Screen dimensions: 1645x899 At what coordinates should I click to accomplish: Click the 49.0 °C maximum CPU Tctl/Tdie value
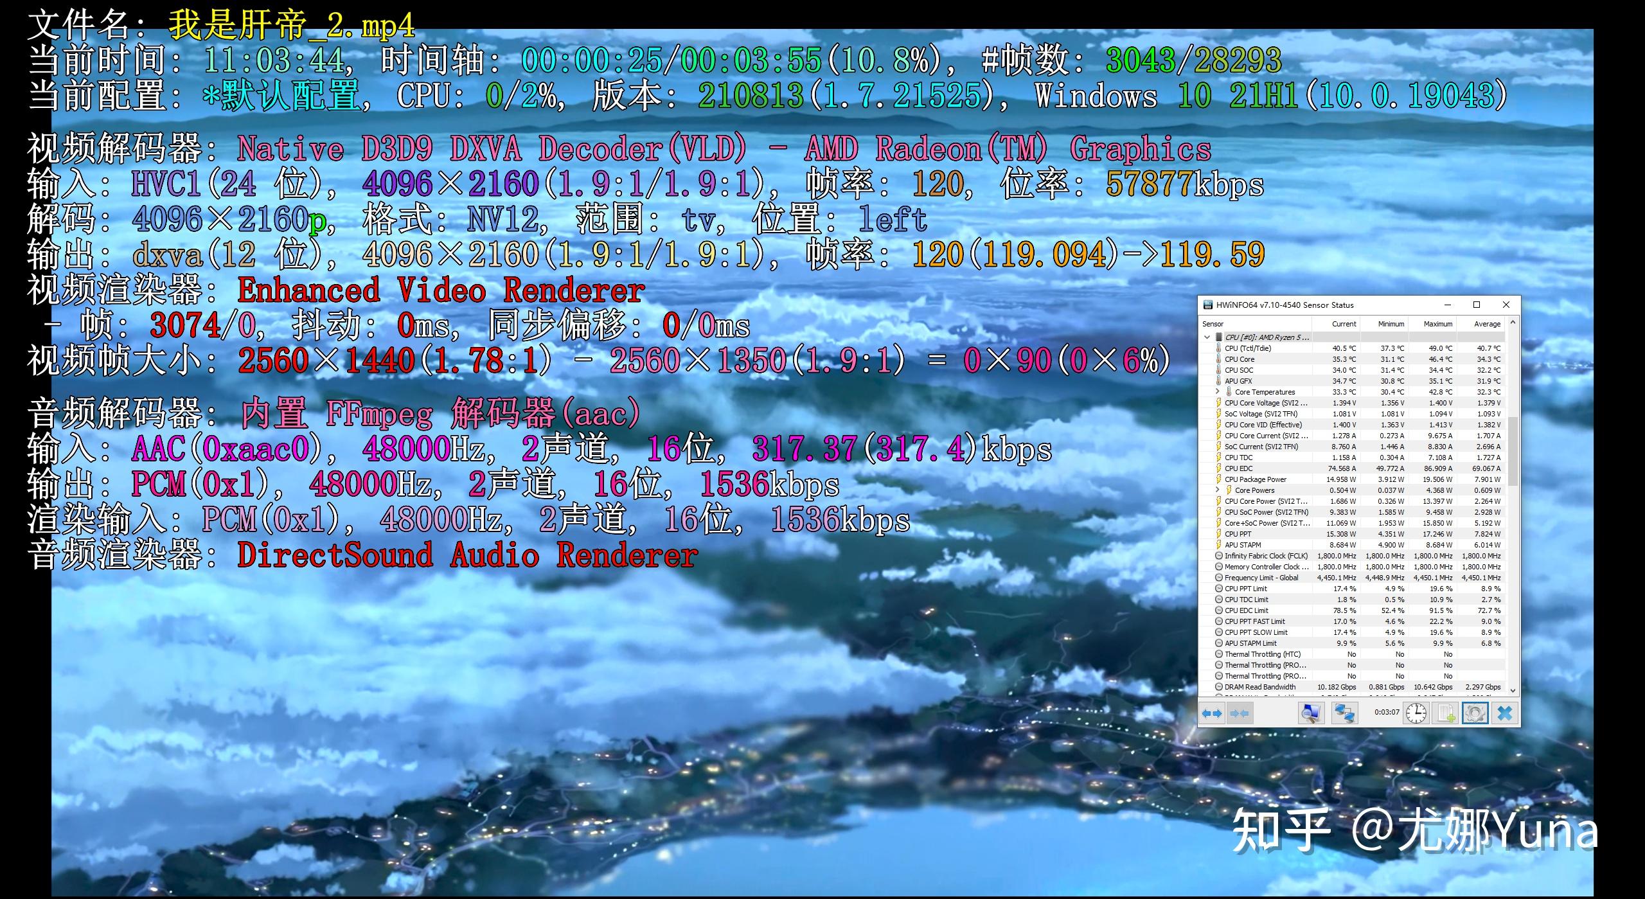1440,348
